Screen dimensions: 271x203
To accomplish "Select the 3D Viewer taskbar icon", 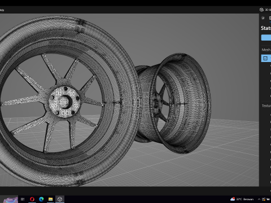I will pos(60,199).
